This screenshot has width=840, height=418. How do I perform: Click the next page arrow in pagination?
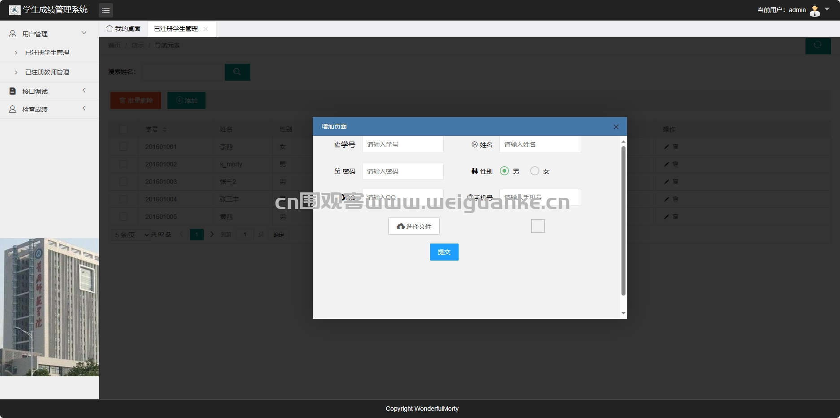212,234
